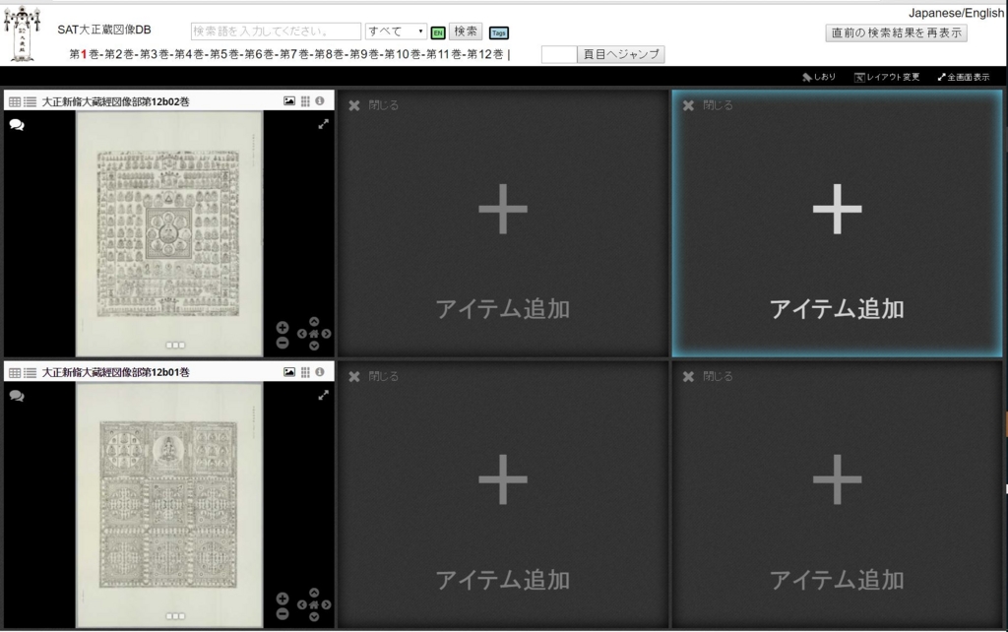Go to volume 第10巻

click(403, 55)
